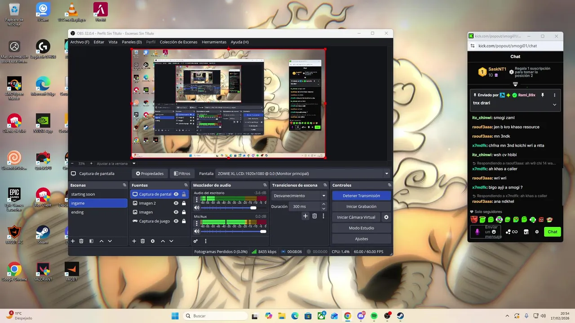Screen dimensions: 575x323
Task: Open the Paneles (D) menu
Action: pyautogui.click(x=132, y=42)
